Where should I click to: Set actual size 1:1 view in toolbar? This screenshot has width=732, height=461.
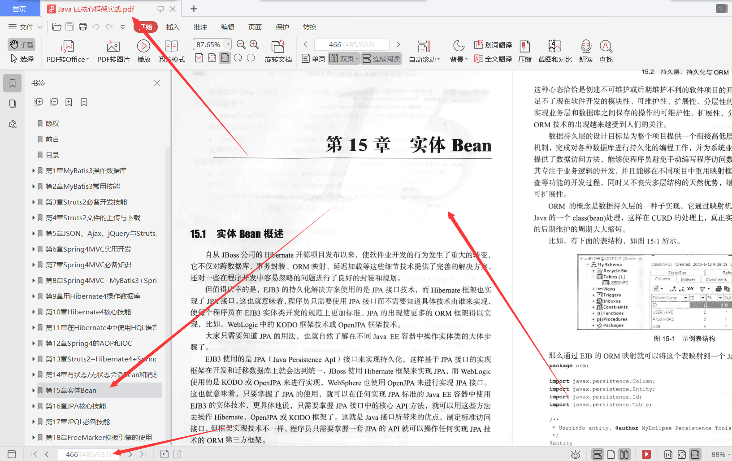coord(199,58)
